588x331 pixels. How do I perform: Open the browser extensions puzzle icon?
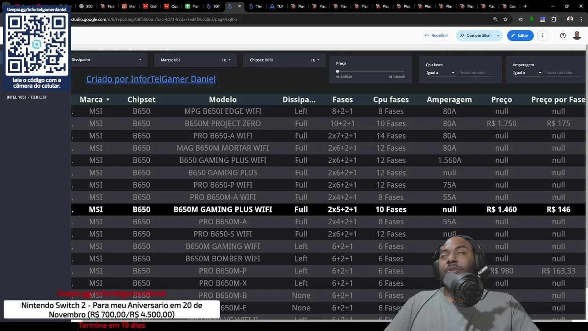(x=554, y=19)
